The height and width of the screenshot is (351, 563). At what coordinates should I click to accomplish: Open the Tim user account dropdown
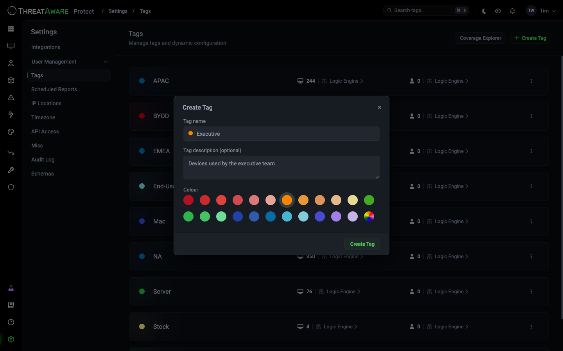pyautogui.click(x=541, y=11)
